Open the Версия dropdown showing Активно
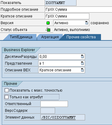The height and width of the screenshot is (125, 112). 87,23
